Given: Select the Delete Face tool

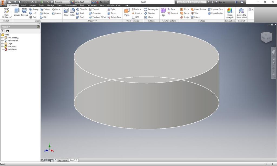Looking at the screenshot, I should click(114, 17).
